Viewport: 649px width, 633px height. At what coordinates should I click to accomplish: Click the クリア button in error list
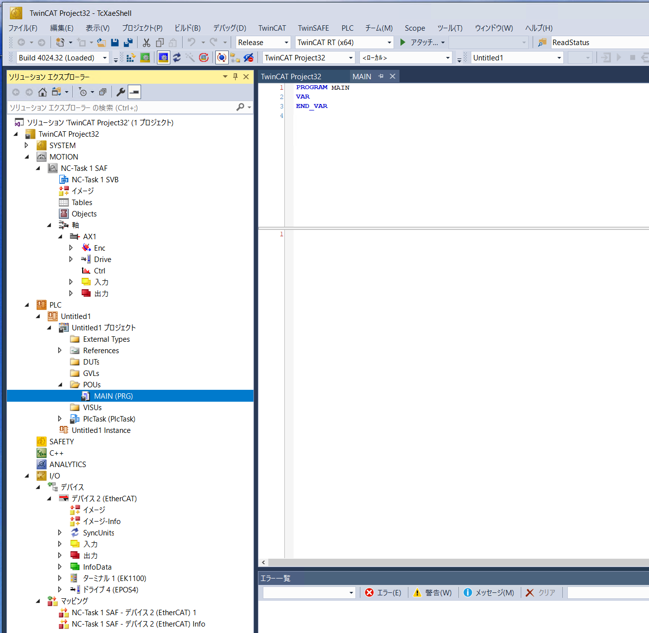[x=541, y=592]
